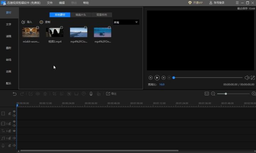
Task: Lock the main video track
Action: tap(10, 114)
